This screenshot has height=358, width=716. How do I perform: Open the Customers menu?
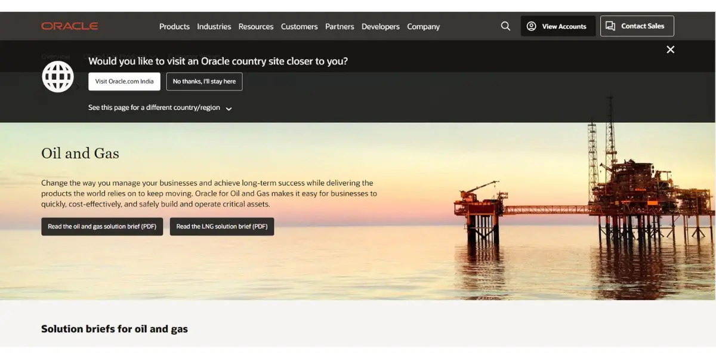tap(300, 27)
